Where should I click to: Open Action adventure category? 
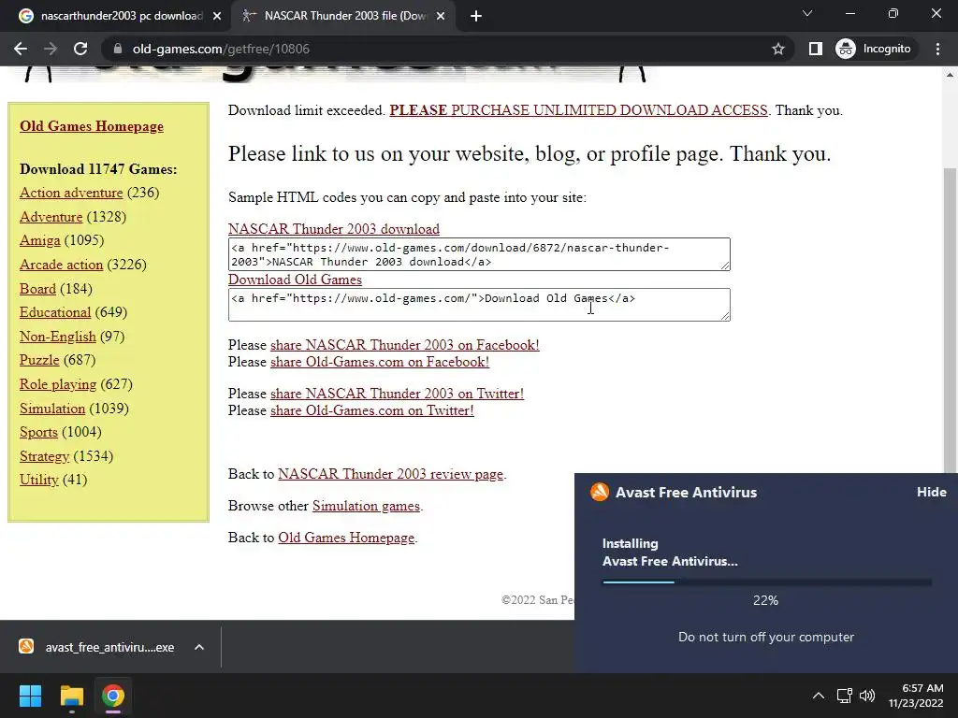pos(71,193)
